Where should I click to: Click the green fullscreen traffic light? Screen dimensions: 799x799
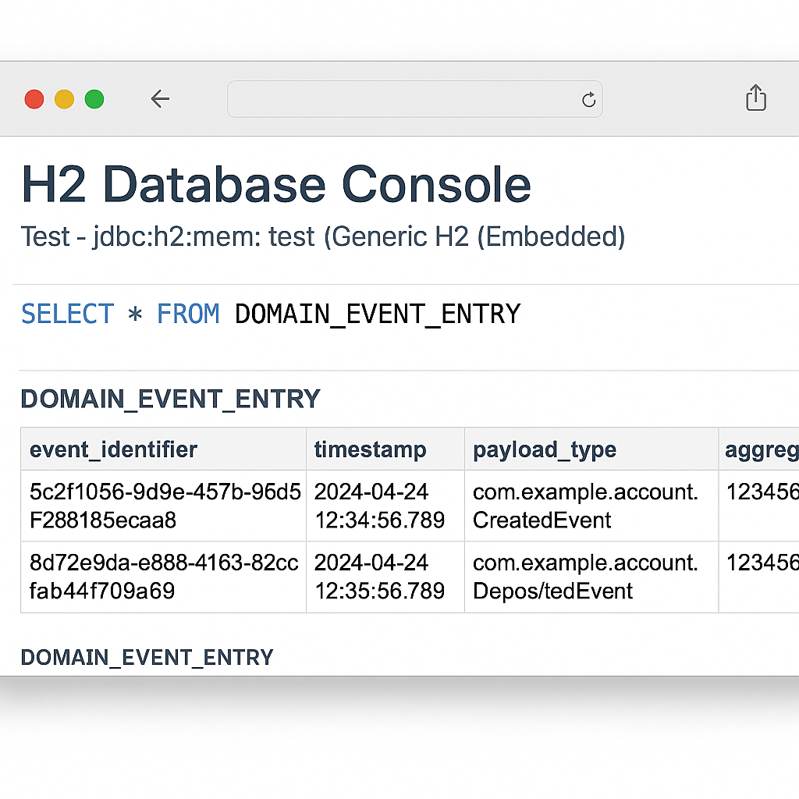pyautogui.click(x=94, y=99)
